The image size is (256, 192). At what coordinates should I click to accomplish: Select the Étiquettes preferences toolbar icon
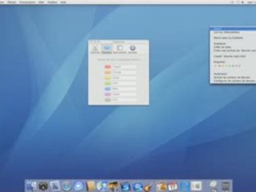(107, 49)
